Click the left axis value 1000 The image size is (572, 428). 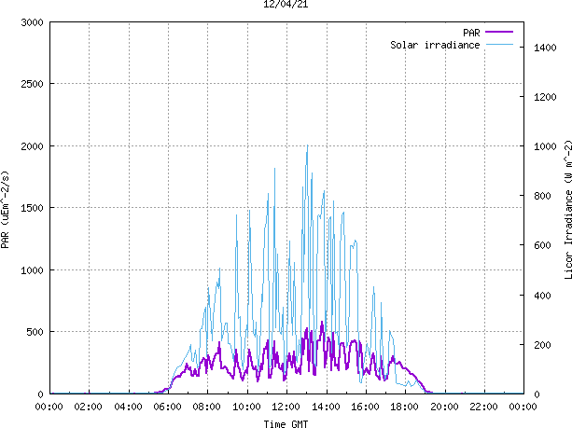[x=32, y=270]
